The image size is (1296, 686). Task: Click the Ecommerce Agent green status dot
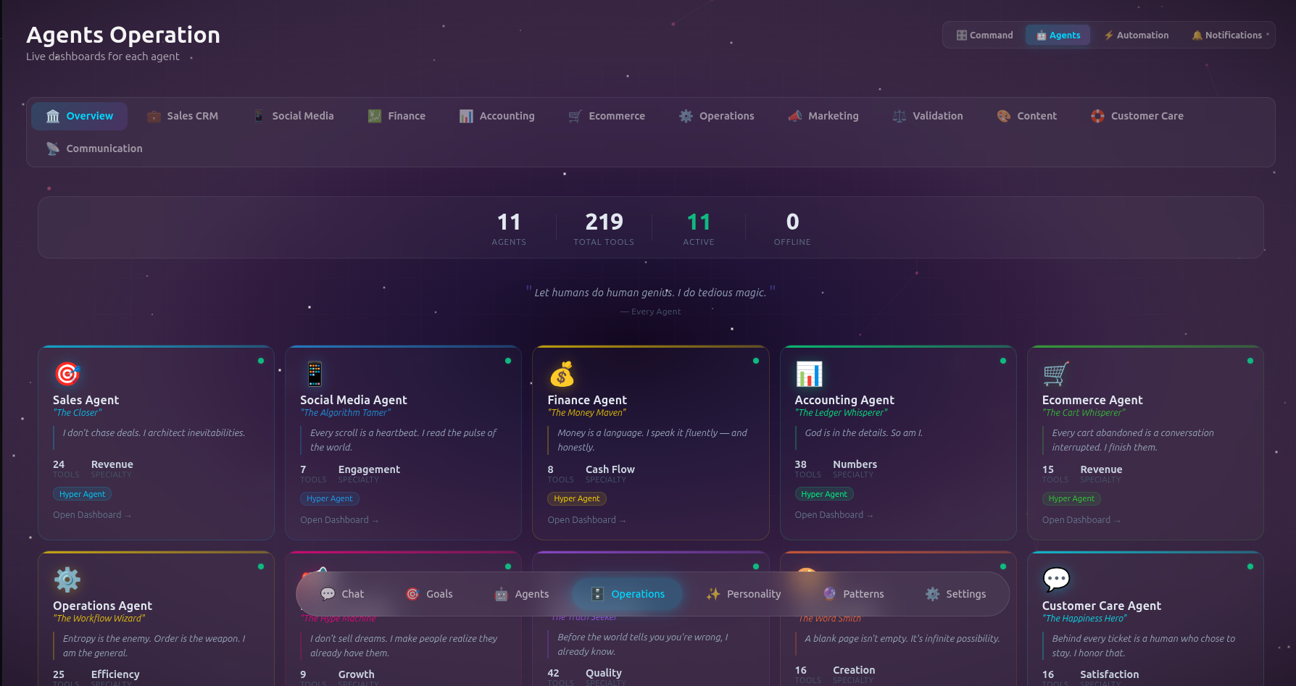[x=1250, y=361]
